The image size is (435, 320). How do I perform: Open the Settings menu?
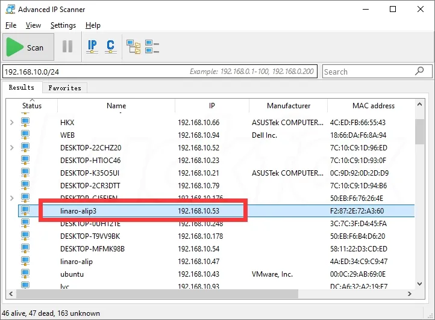pos(63,25)
